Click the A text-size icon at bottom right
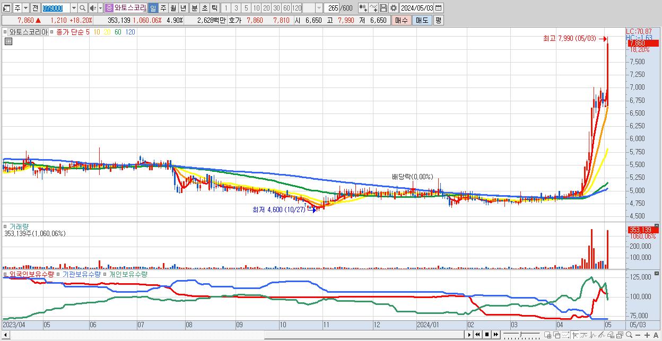662x341 pixels. [x=656, y=335]
